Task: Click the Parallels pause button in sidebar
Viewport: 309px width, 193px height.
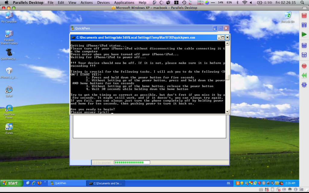Action: coord(304,25)
